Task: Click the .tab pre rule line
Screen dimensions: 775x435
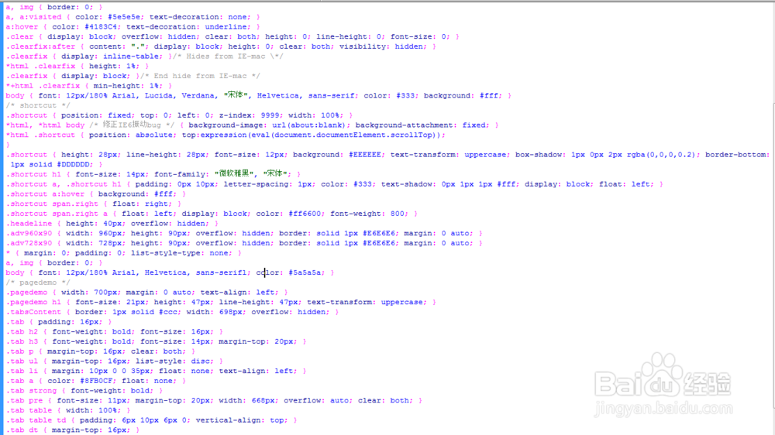Action: click(214, 400)
